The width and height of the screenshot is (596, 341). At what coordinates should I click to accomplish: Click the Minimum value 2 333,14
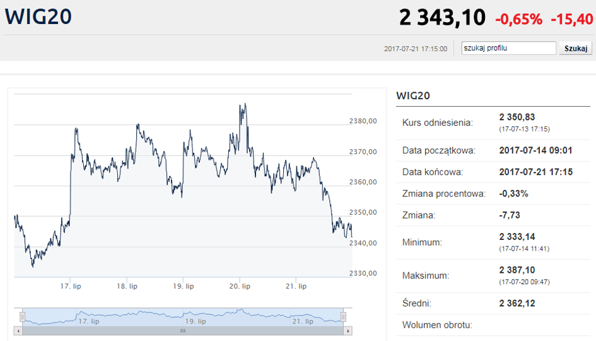click(517, 237)
